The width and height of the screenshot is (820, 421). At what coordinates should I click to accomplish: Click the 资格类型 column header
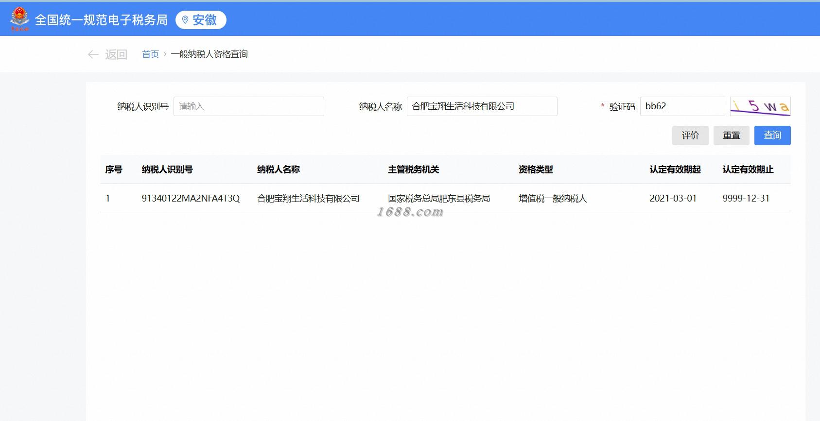pos(536,169)
